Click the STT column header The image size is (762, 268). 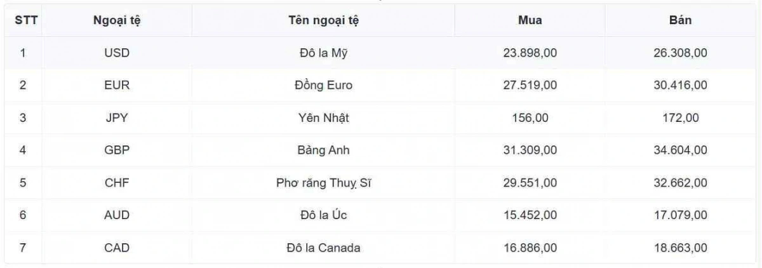pos(23,20)
